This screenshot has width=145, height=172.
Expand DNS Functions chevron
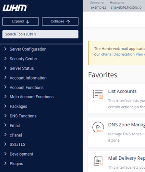click(5, 116)
